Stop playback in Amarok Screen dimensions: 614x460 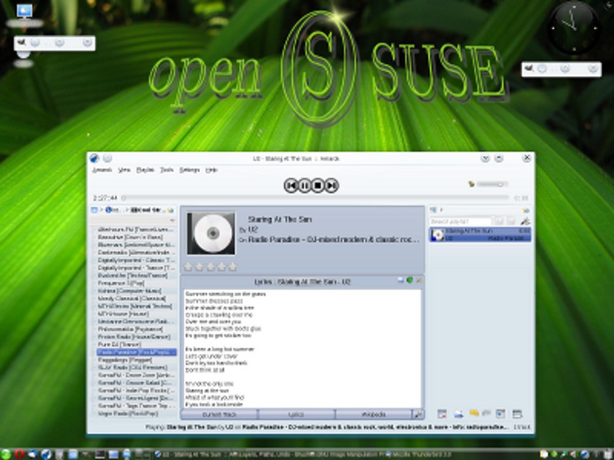pyautogui.click(x=318, y=185)
